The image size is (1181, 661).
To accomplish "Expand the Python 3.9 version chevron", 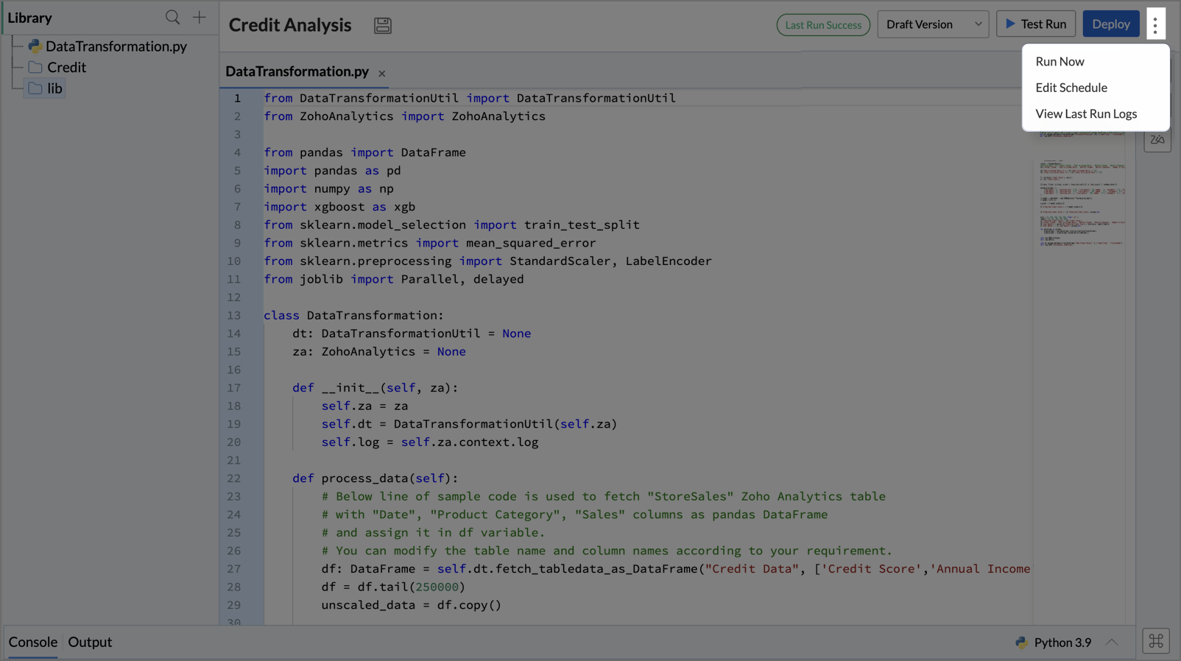I will pyautogui.click(x=1112, y=643).
